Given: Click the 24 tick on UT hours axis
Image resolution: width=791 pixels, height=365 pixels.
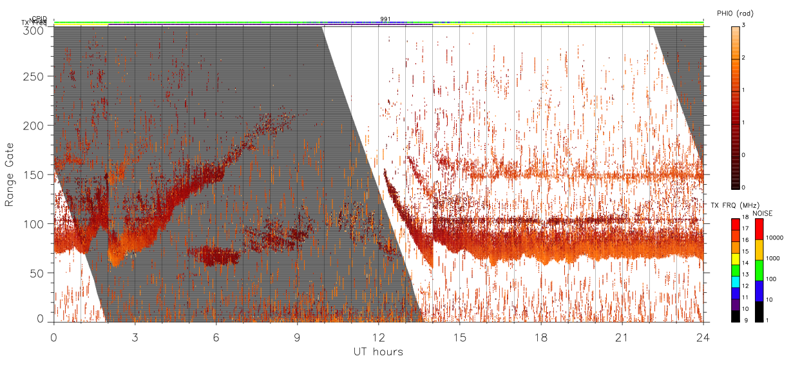Looking at the screenshot, I should [x=703, y=337].
